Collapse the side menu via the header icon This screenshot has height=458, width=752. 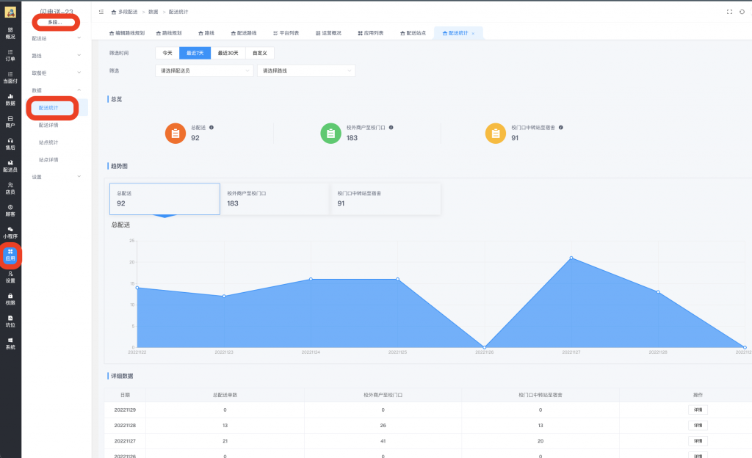(x=101, y=12)
